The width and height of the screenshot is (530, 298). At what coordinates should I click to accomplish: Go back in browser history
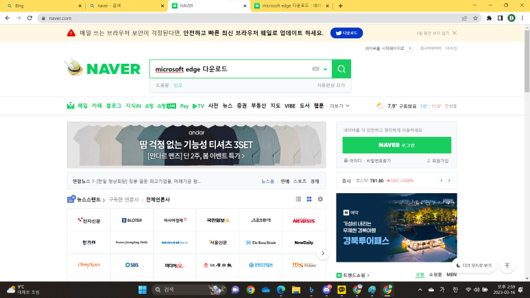click(x=8, y=18)
